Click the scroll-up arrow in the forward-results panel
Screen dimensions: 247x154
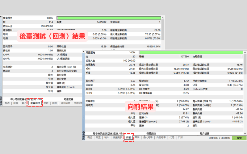[245, 52]
